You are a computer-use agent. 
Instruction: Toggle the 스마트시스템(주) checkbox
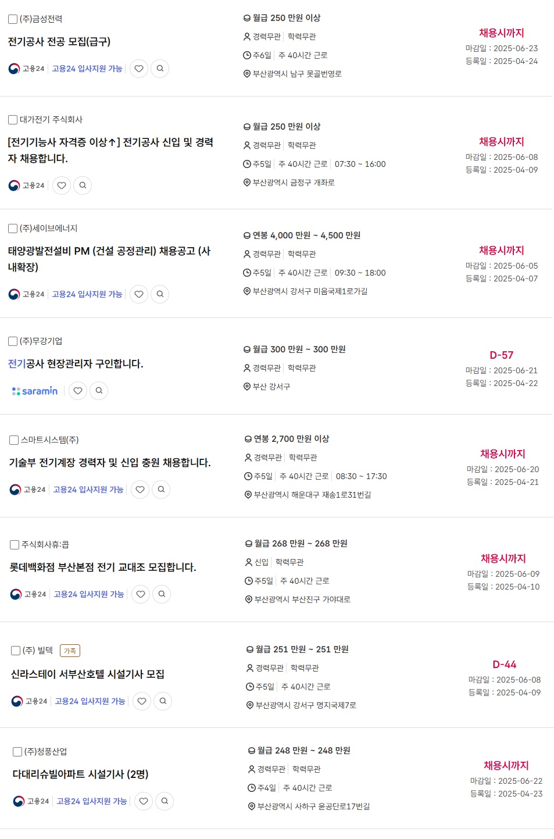[14, 440]
